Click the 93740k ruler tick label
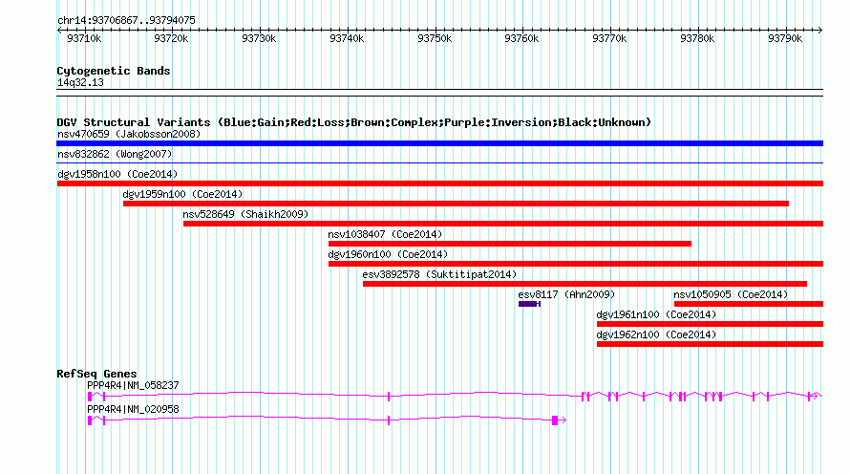The image size is (850, 474). [x=347, y=38]
